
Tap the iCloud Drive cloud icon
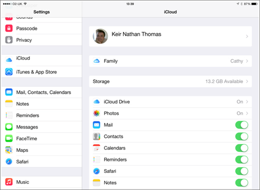point(97,101)
